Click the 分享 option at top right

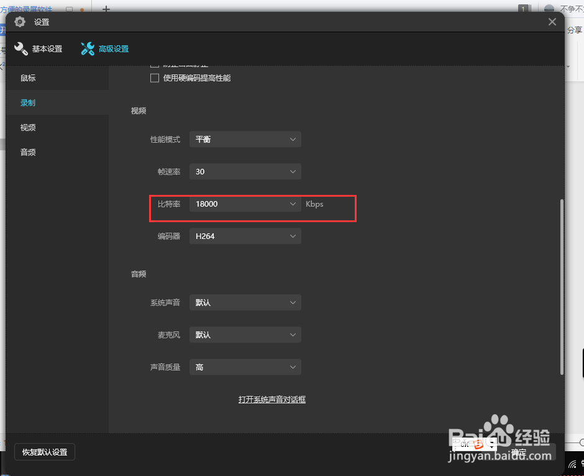(x=575, y=29)
